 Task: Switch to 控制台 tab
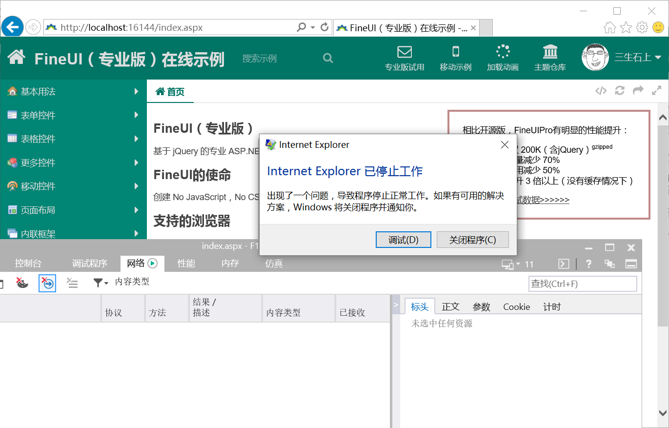[28, 264]
